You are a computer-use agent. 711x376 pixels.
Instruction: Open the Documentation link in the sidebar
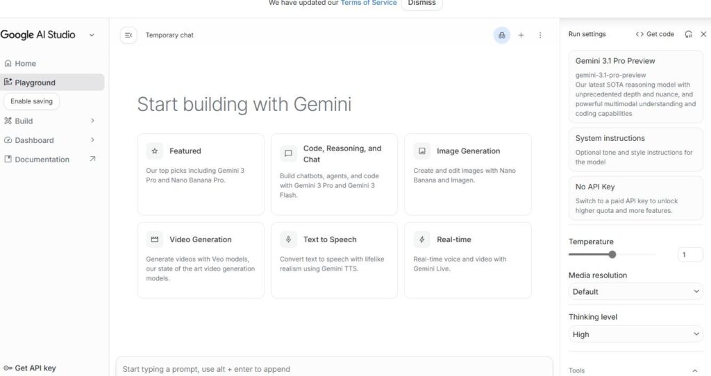click(x=42, y=160)
